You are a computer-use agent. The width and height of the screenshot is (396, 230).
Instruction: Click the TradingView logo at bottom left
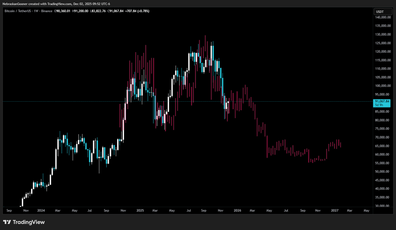(x=24, y=222)
